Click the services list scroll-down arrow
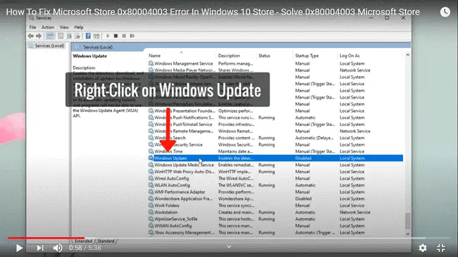Viewport: 458px width, 257px height. (408, 234)
